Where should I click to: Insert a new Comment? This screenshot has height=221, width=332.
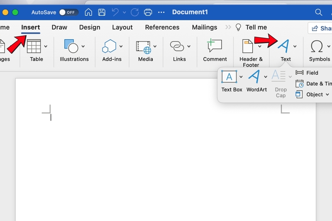pos(215,50)
